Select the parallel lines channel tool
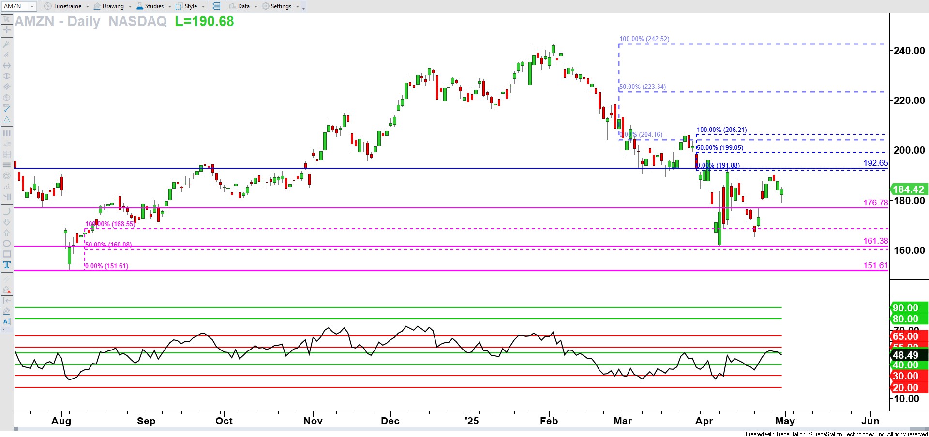The width and height of the screenshot is (929, 437). [x=7, y=87]
